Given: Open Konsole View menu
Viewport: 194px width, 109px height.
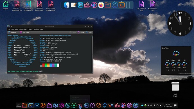Looking at the screenshot, I should [17, 29].
